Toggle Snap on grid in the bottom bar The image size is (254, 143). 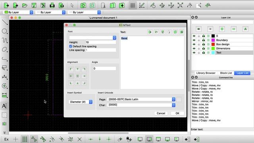(25, 139)
